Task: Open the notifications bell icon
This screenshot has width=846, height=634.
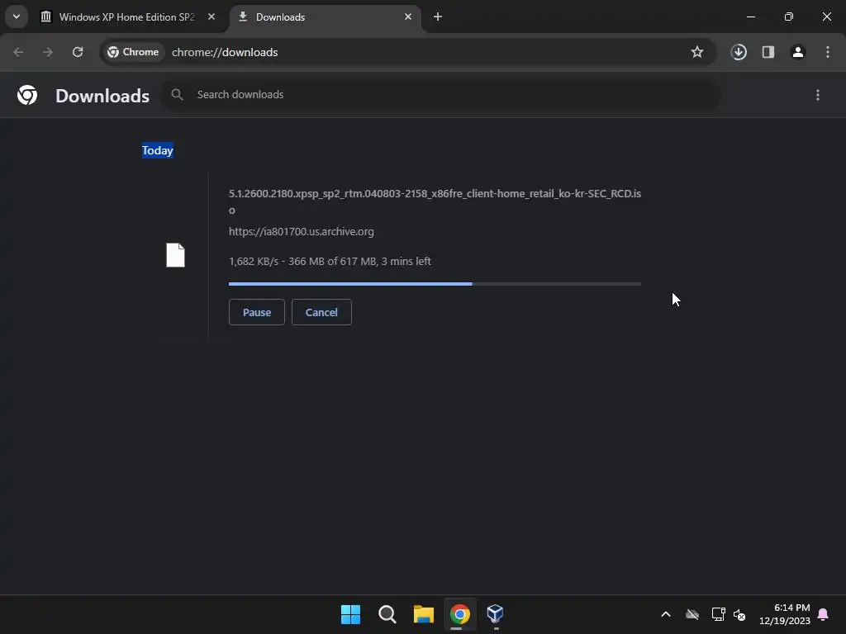Action: tap(824, 614)
